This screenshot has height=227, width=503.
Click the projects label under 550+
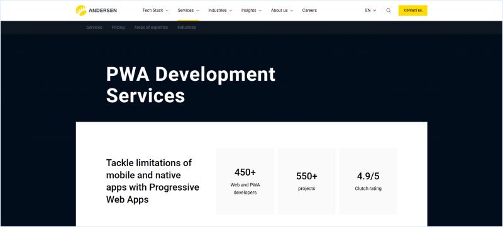[307, 189]
